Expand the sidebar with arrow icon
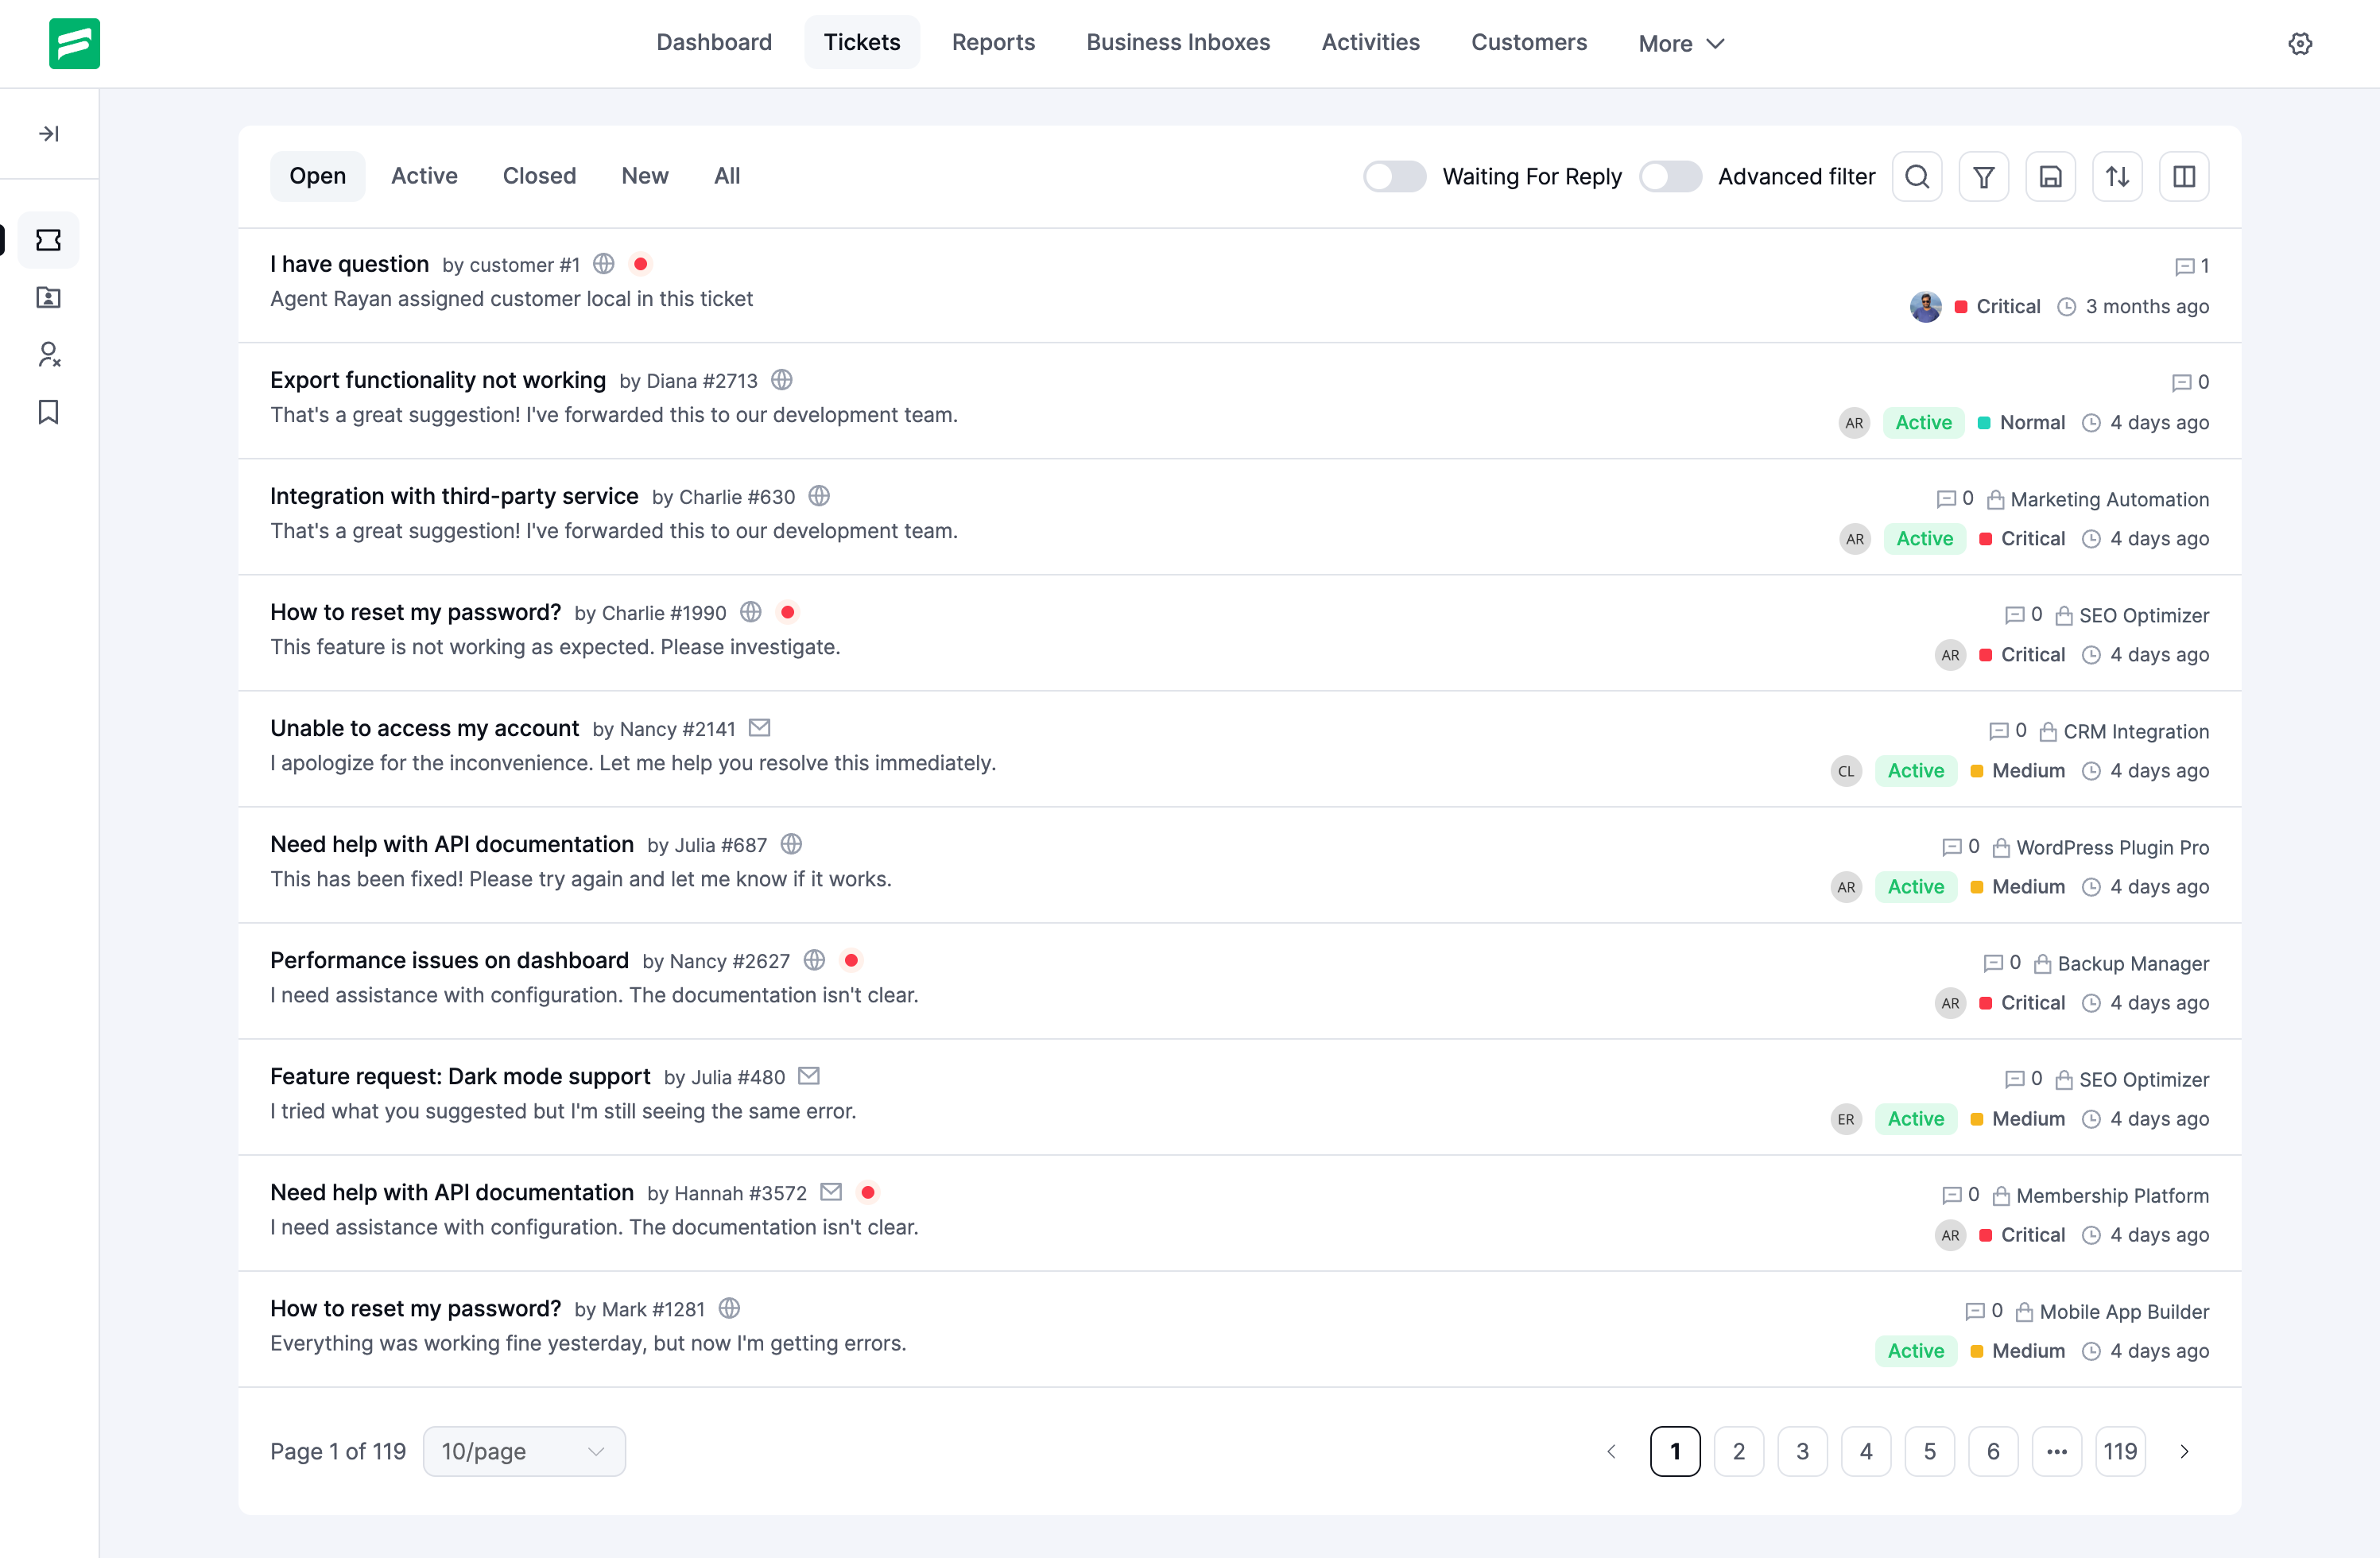The width and height of the screenshot is (2380, 1558). 49,133
